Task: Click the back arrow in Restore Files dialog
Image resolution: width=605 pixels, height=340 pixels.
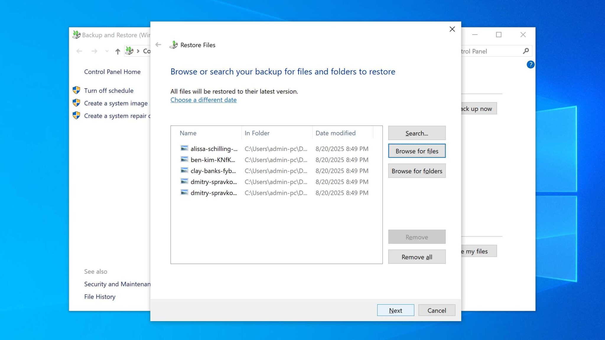Action: tap(158, 44)
